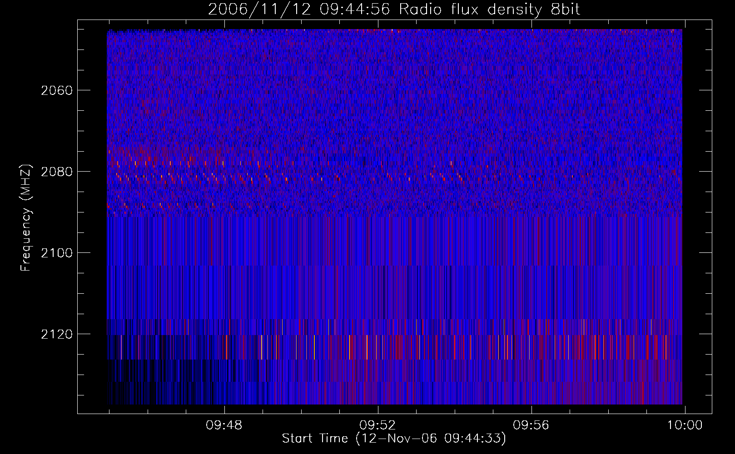Viewport: 735px width, 454px height.
Task: Click the 09:56 time tick label
Action: (x=531, y=425)
